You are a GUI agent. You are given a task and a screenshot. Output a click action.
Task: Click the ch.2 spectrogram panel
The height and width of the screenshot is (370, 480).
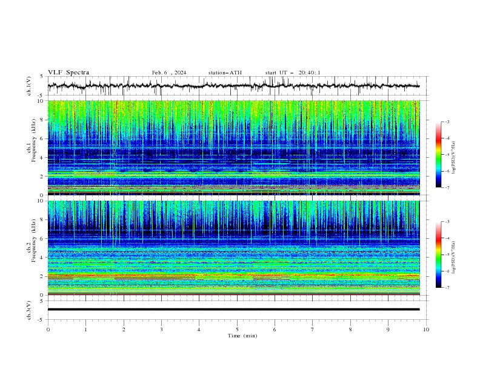pos(233,248)
